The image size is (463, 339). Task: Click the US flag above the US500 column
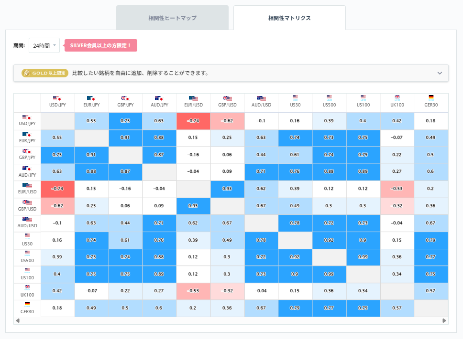[329, 97]
